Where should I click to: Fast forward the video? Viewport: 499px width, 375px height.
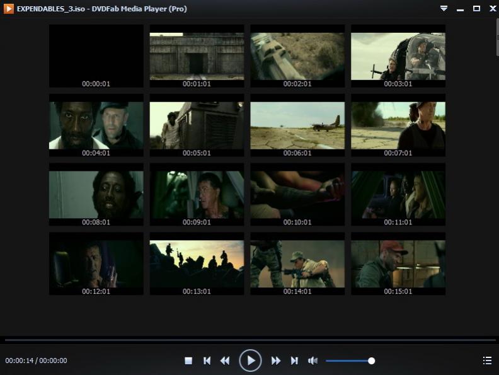[275, 361]
